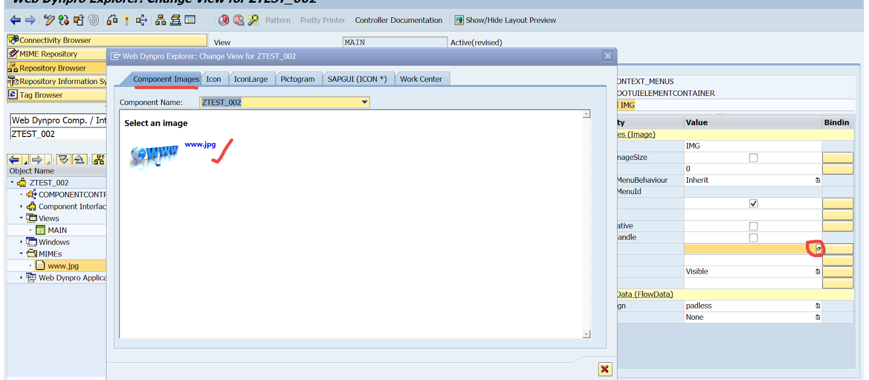869x380 pixels.
Task: Click the pie-chart toolbar icon
Action: pos(224,20)
